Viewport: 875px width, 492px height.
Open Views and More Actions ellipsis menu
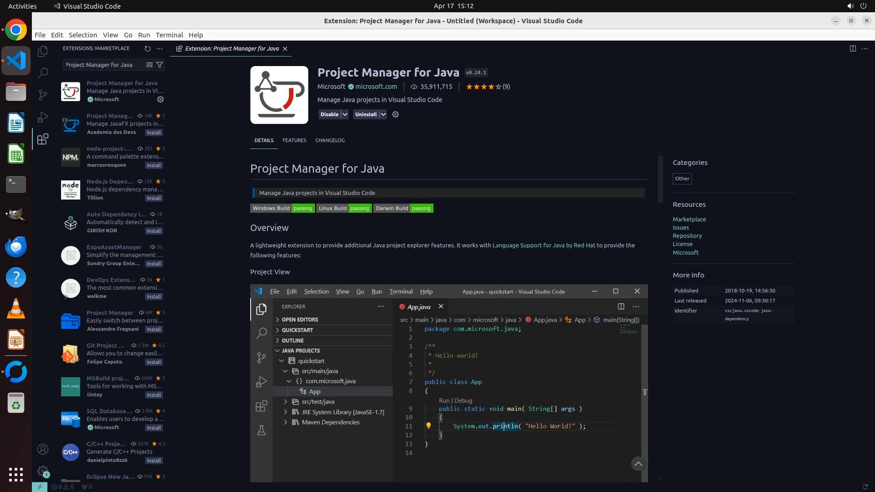[160, 48]
